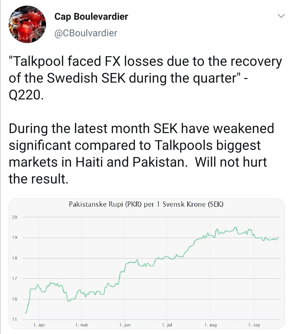Select the 20 value on the y-axis

14,217
